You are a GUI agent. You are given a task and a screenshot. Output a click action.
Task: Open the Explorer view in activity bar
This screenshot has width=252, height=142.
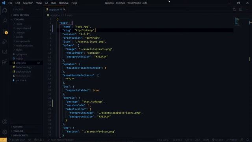[x=5, y=11]
